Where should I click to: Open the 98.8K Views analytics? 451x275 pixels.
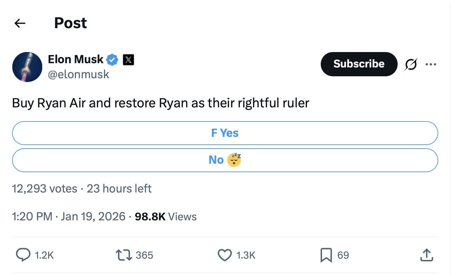pyautogui.click(x=166, y=216)
